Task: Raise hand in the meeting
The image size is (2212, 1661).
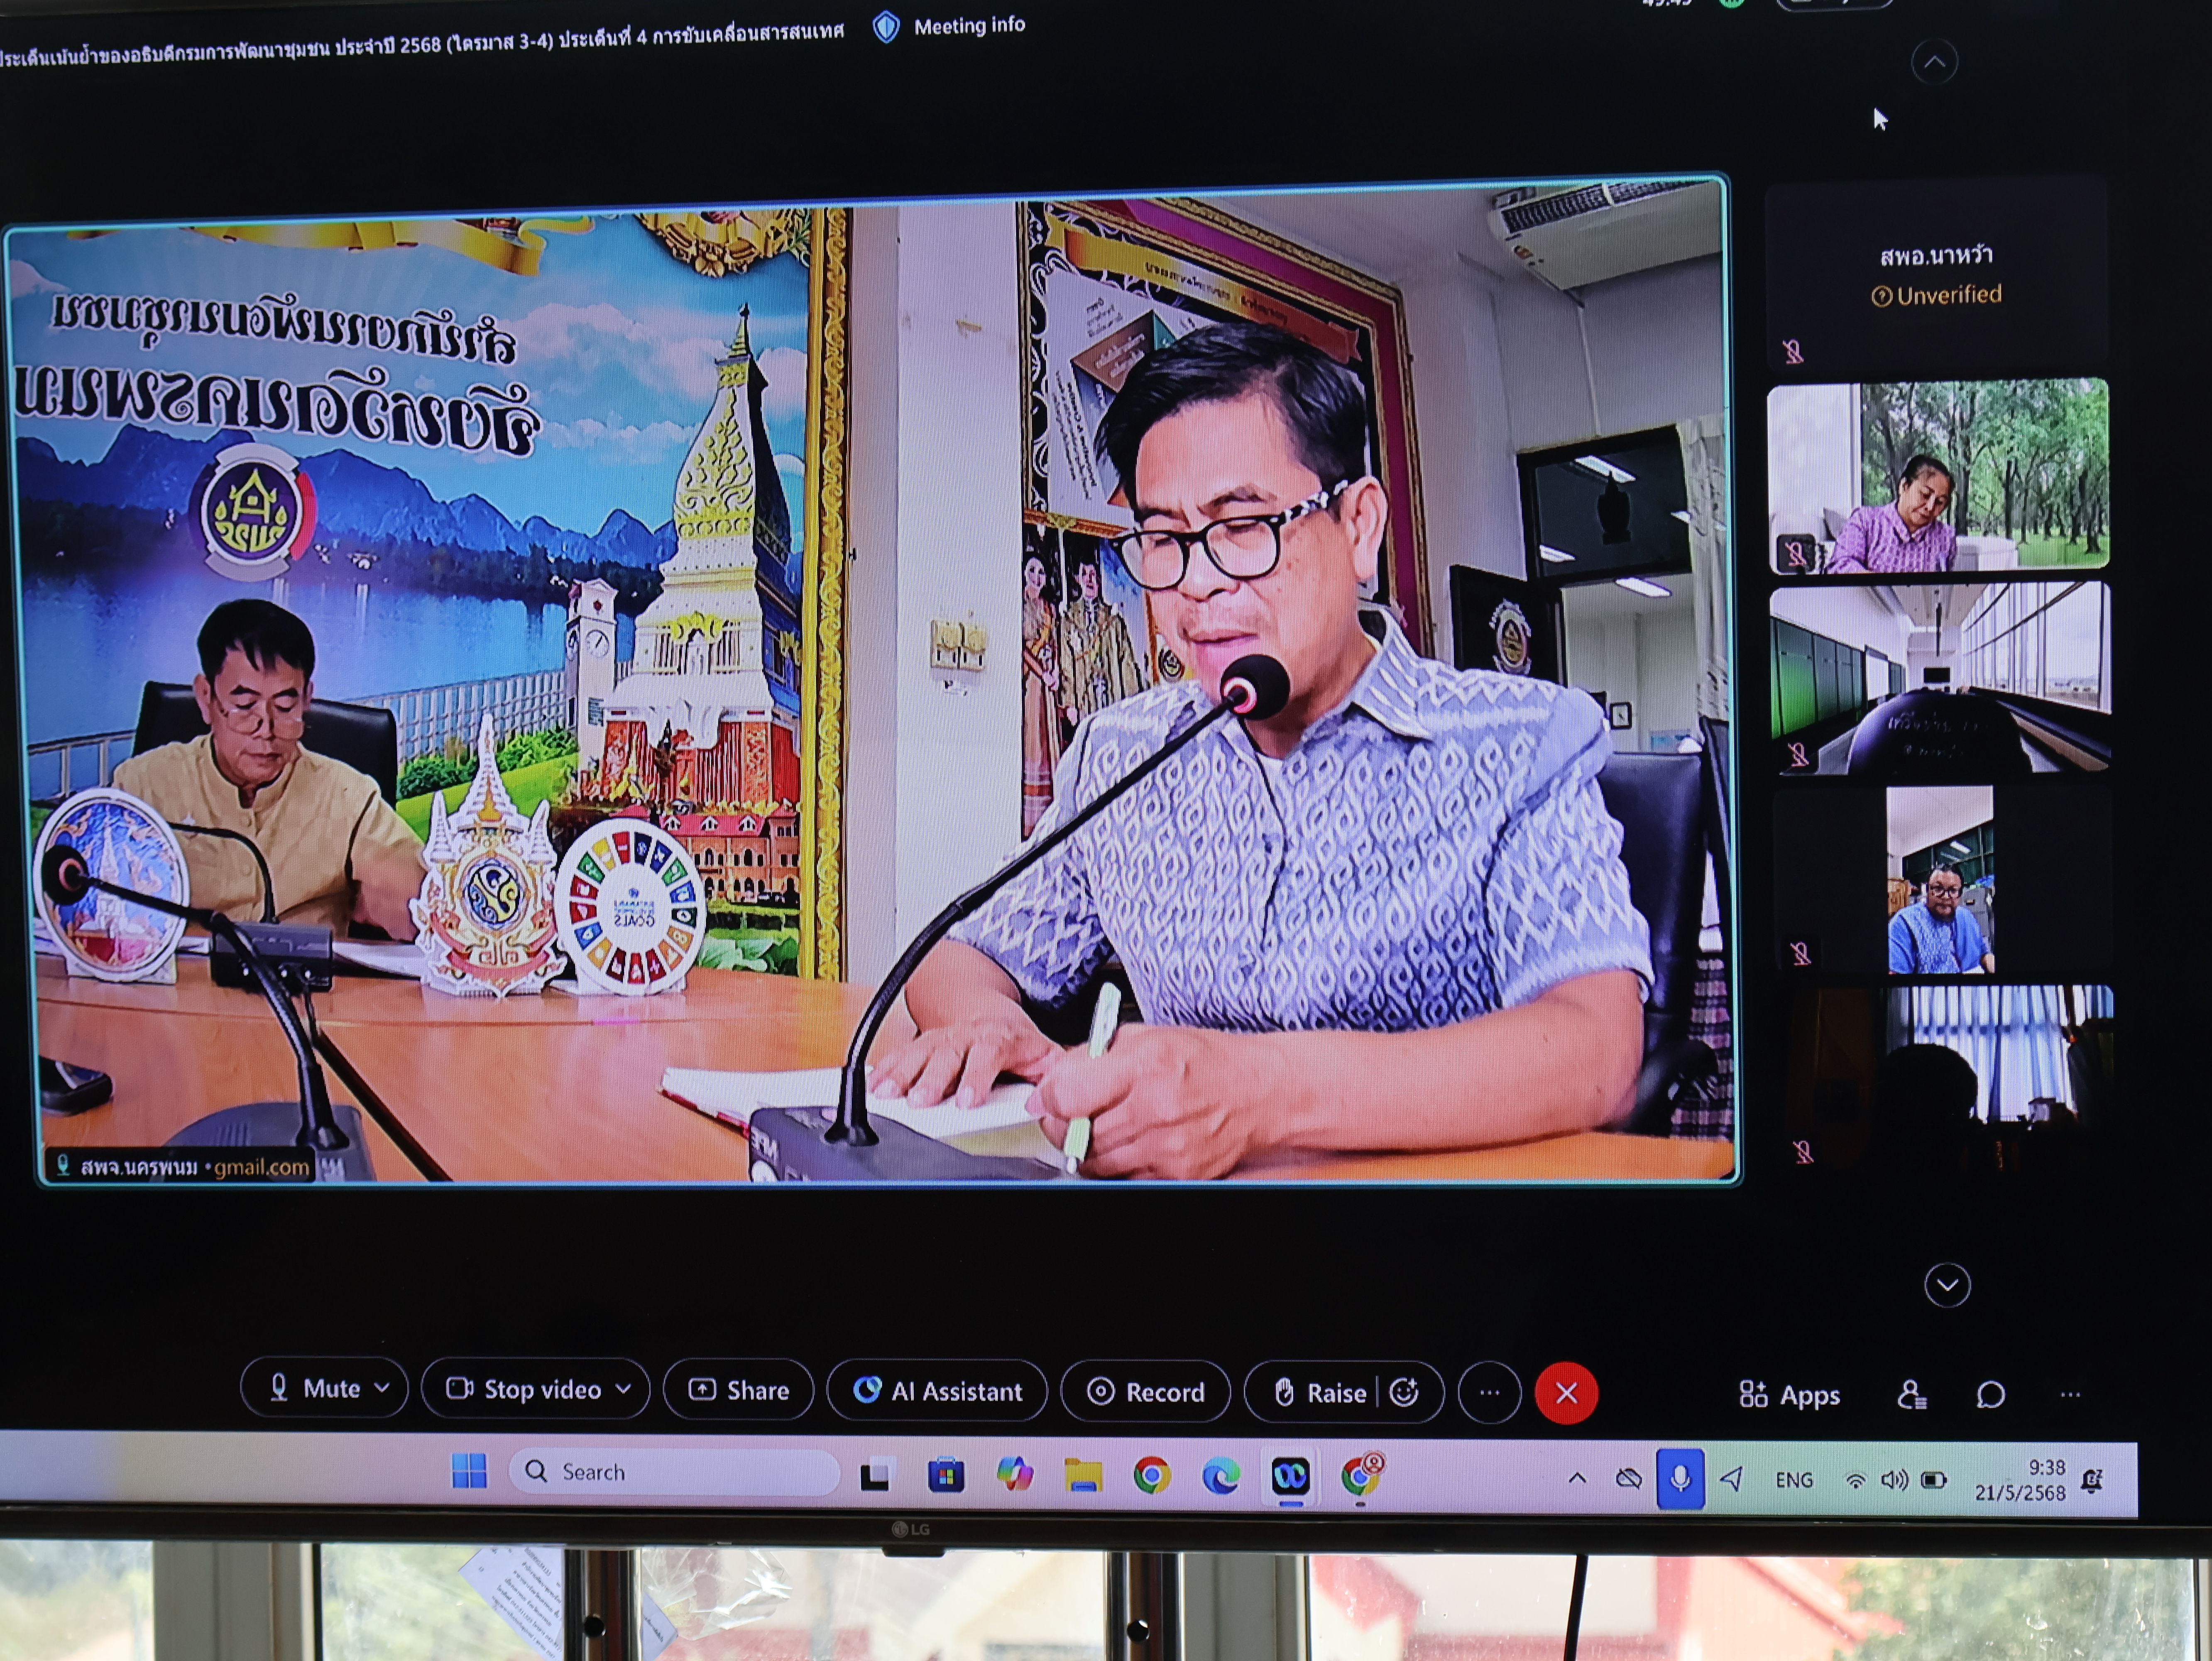Action: pyautogui.click(x=1320, y=1393)
